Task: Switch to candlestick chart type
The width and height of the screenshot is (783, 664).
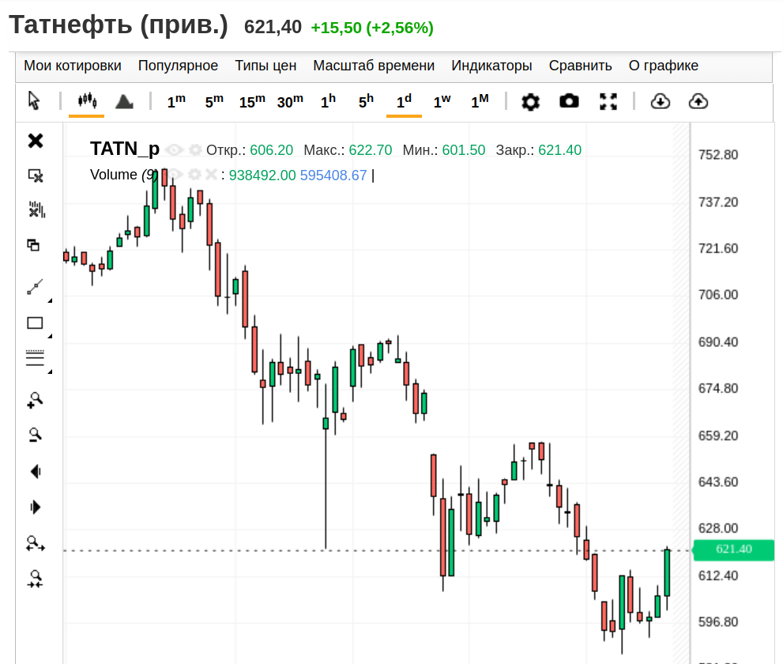Action: point(87,101)
